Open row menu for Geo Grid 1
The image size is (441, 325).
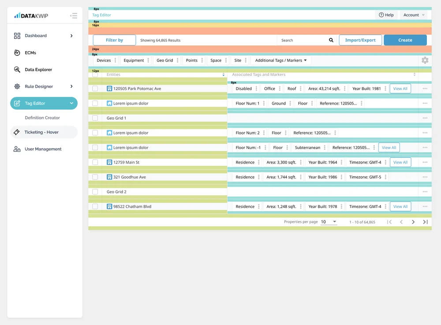pyautogui.click(x=425, y=118)
